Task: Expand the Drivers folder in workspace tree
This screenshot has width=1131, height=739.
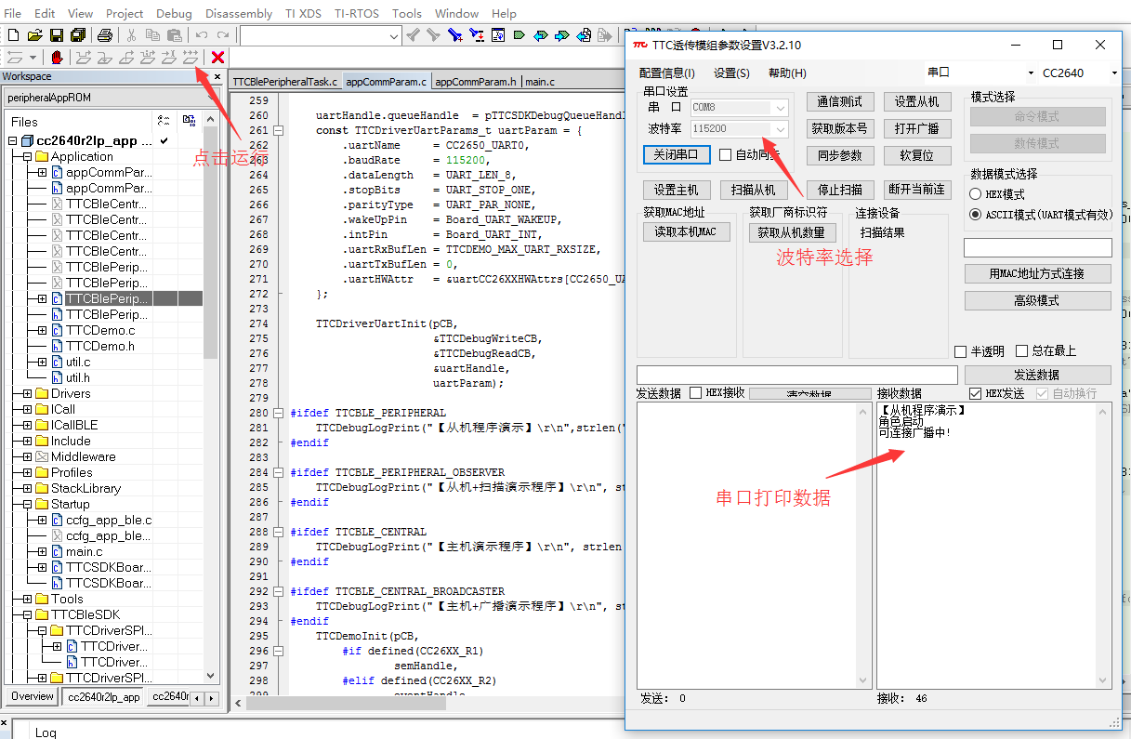Action: (x=27, y=394)
